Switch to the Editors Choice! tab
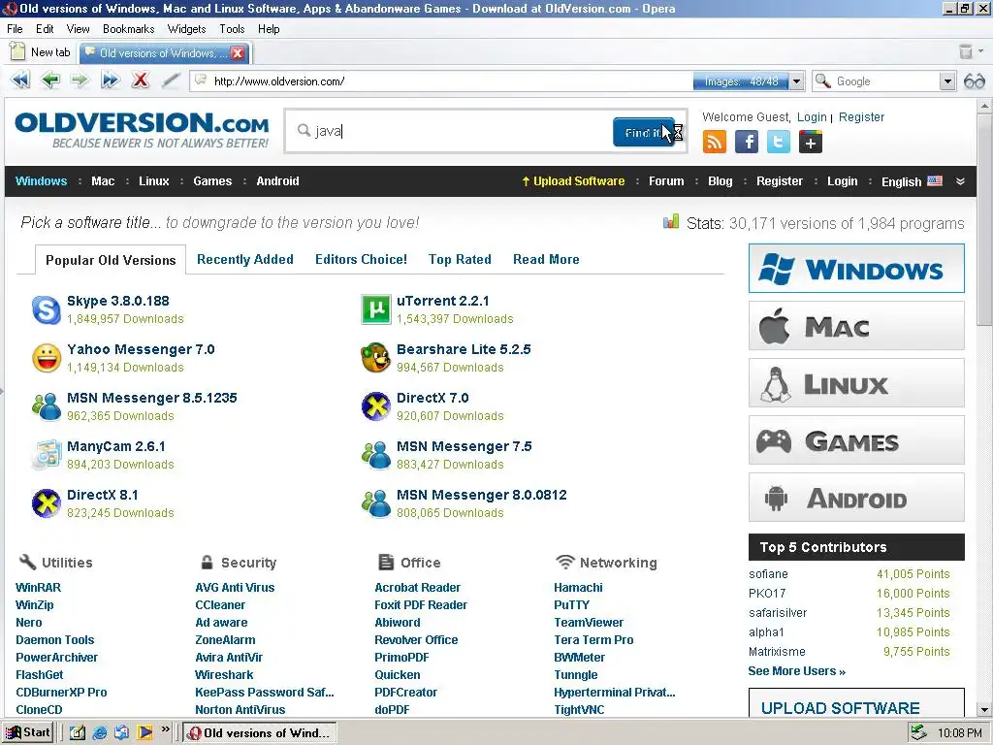This screenshot has height=745, width=993. [361, 259]
